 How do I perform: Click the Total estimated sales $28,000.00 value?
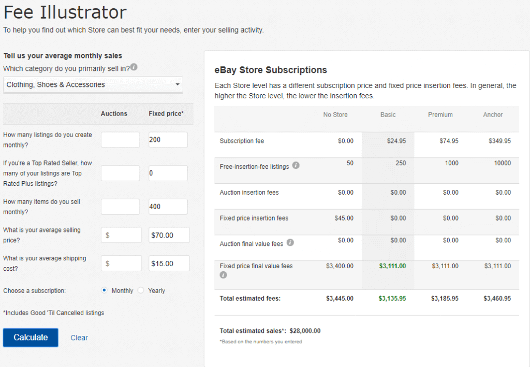[305, 331]
